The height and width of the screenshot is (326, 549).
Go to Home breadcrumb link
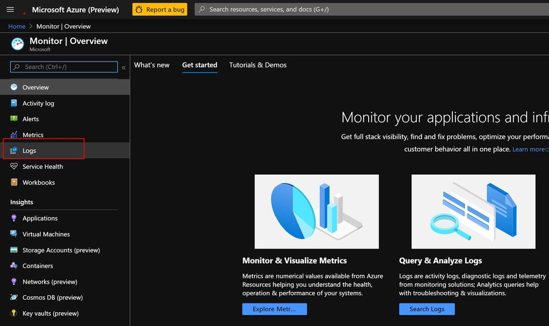pos(17,26)
